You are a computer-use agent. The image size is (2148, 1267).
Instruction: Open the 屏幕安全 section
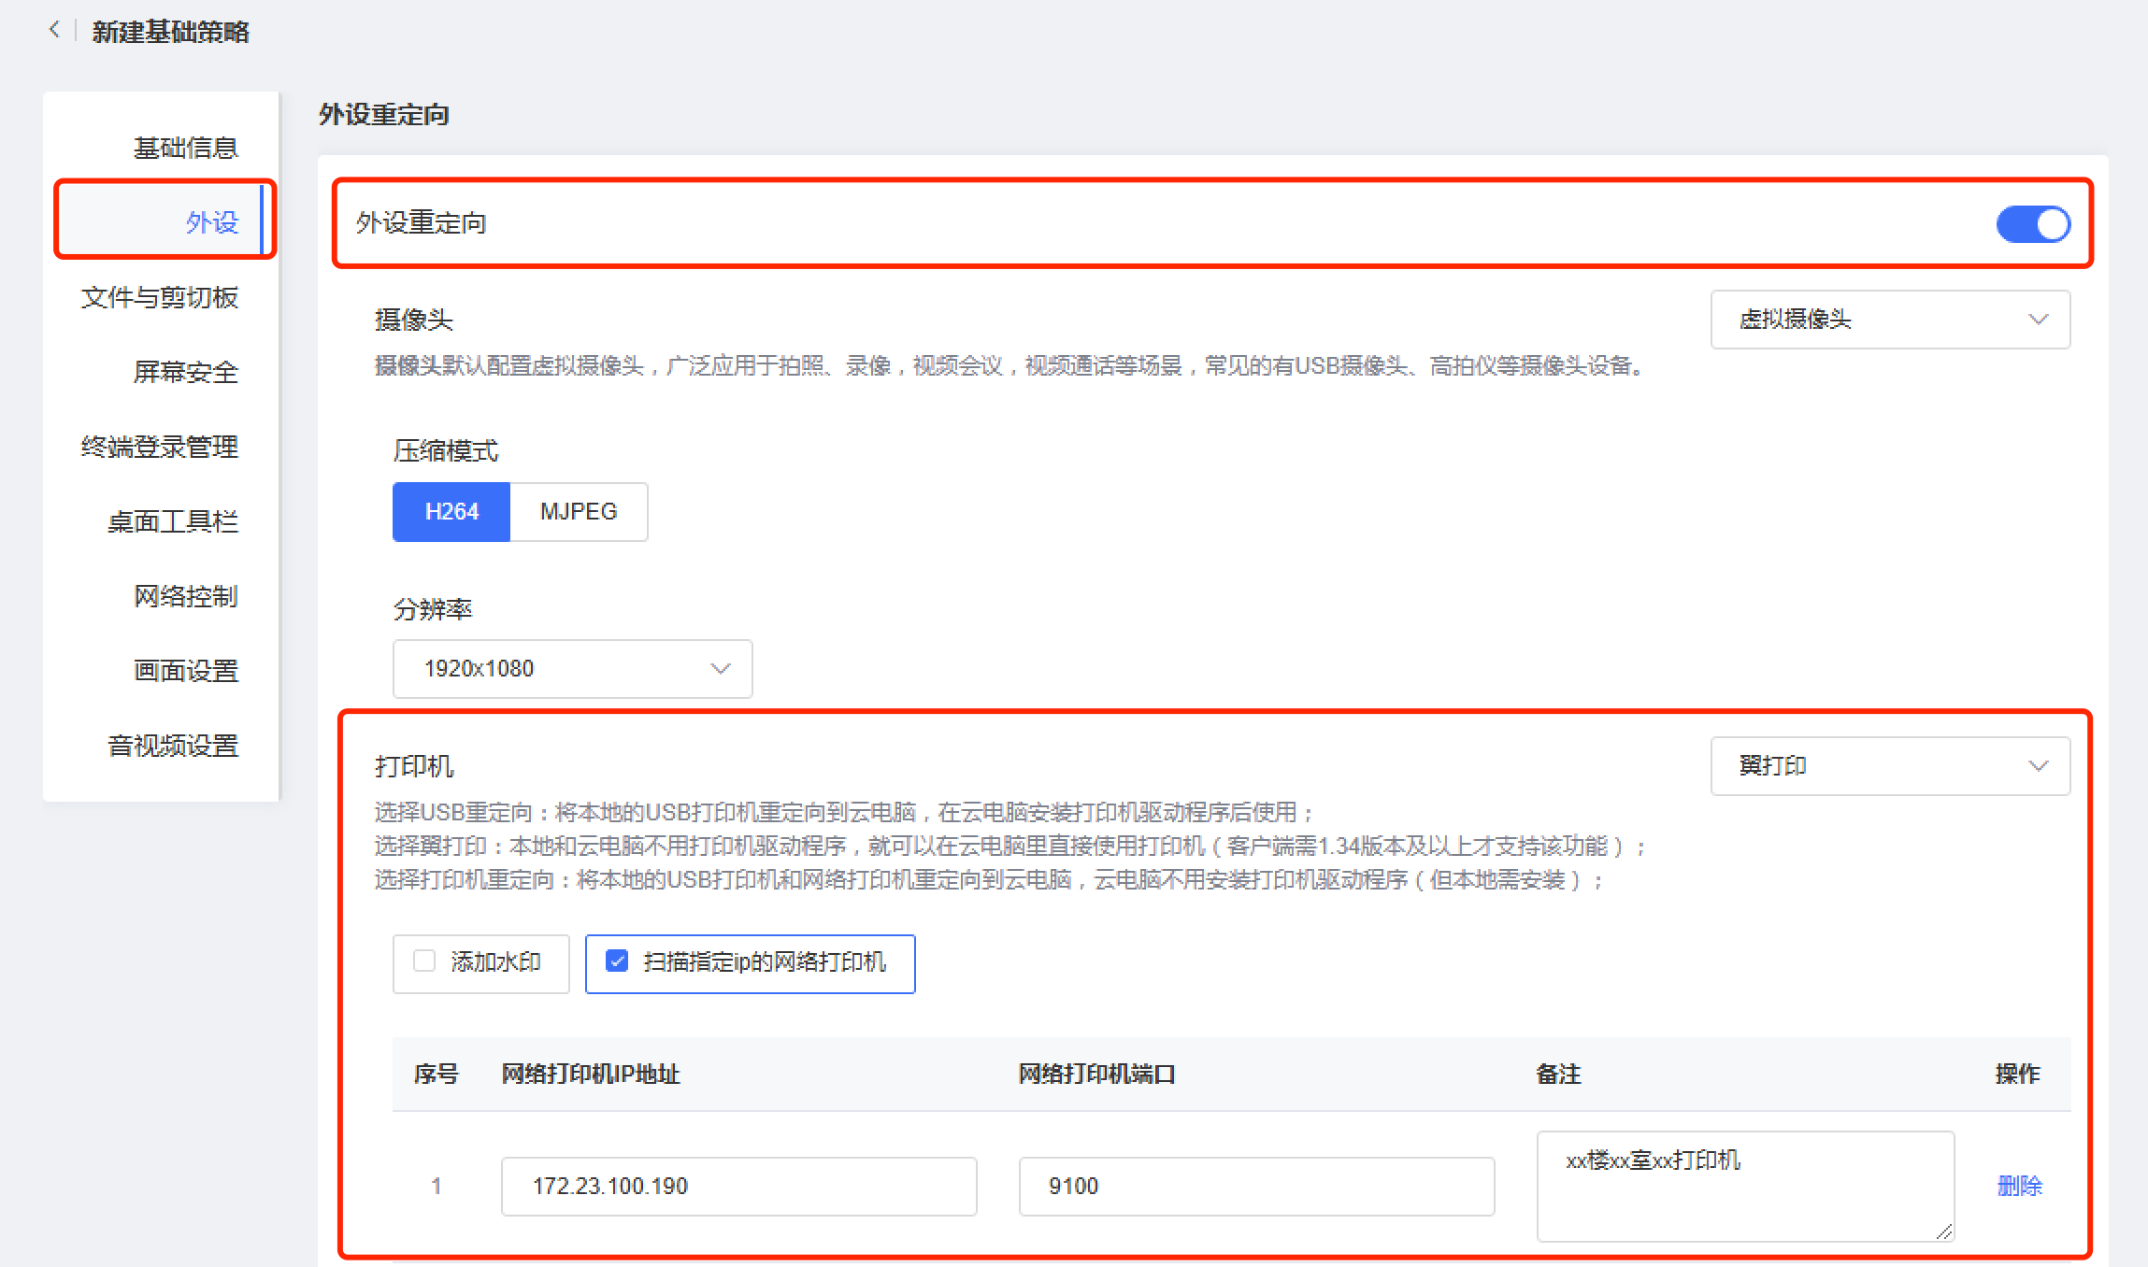click(185, 372)
